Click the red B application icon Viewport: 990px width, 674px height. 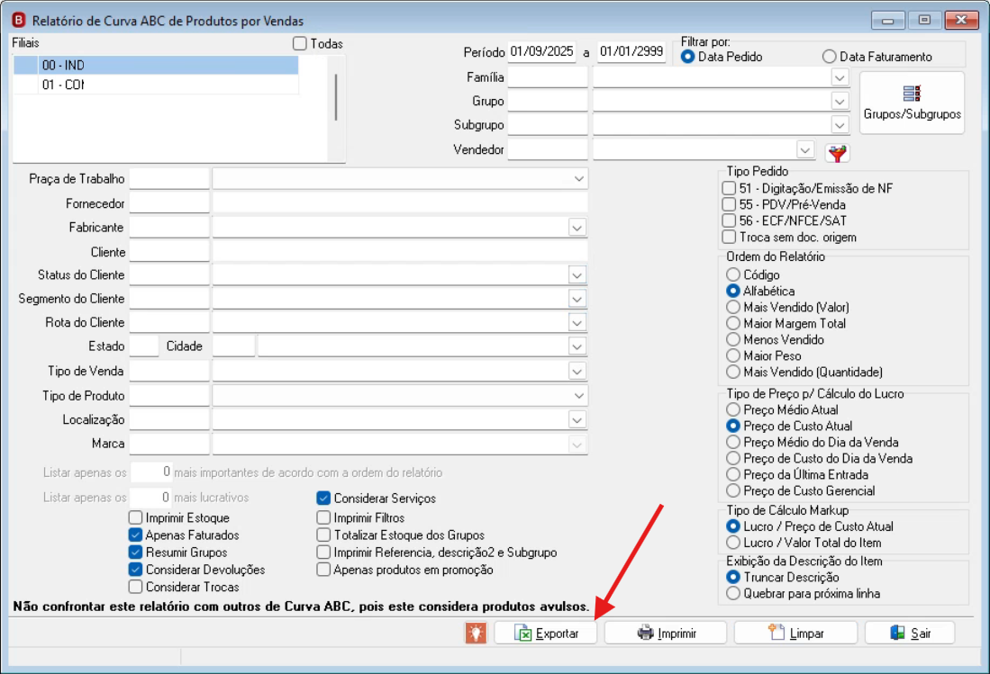click(19, 20)
